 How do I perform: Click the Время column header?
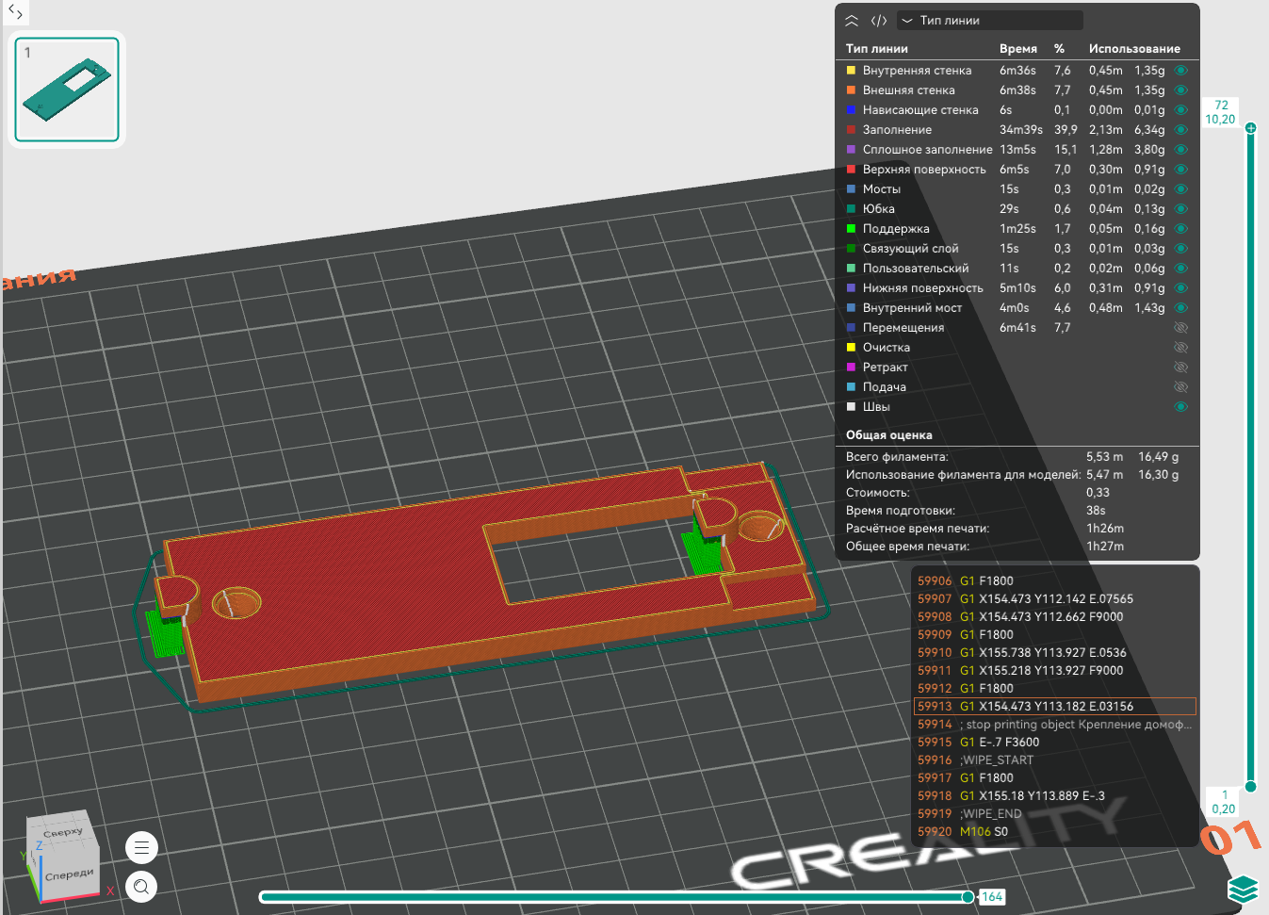(1017, 49)
